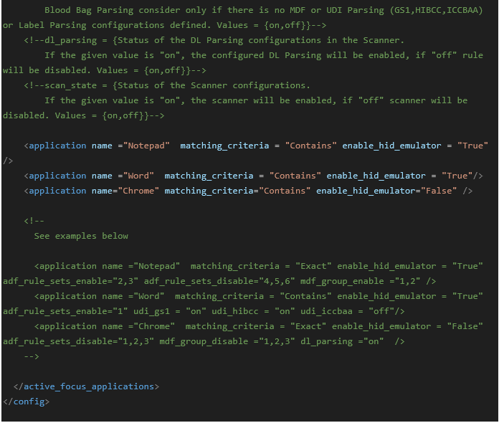This screenshot has width=499, height=423.
Task: Click "Notepad" in the commented Exact example
Action: (x=157, y=266)
